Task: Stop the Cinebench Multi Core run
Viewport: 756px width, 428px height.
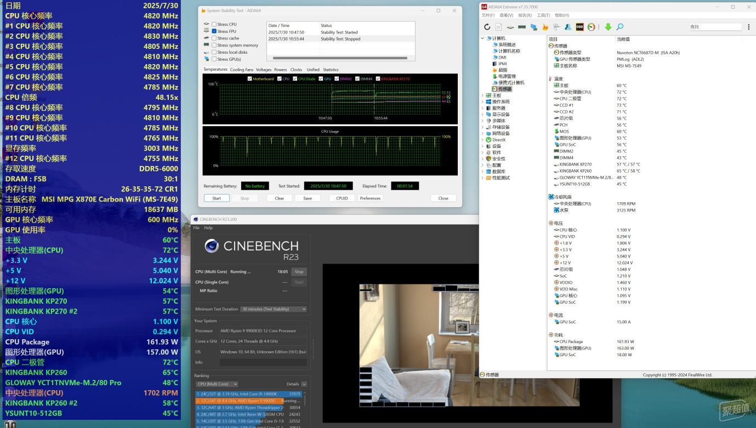Action: [299, 272]
